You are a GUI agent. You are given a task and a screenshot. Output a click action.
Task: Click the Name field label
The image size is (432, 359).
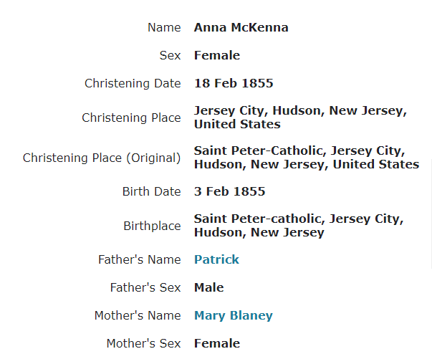164,28
